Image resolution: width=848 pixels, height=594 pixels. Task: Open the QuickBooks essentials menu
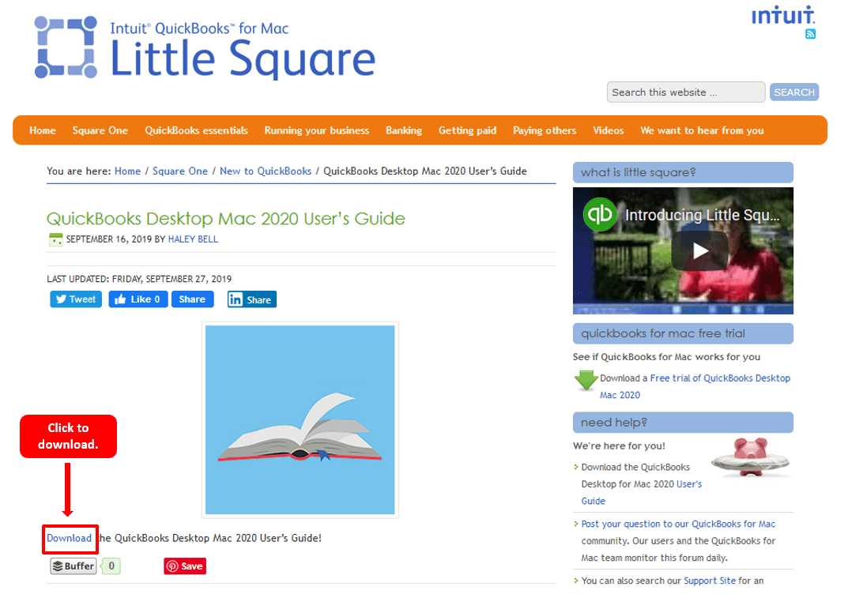tap(196, 130)
